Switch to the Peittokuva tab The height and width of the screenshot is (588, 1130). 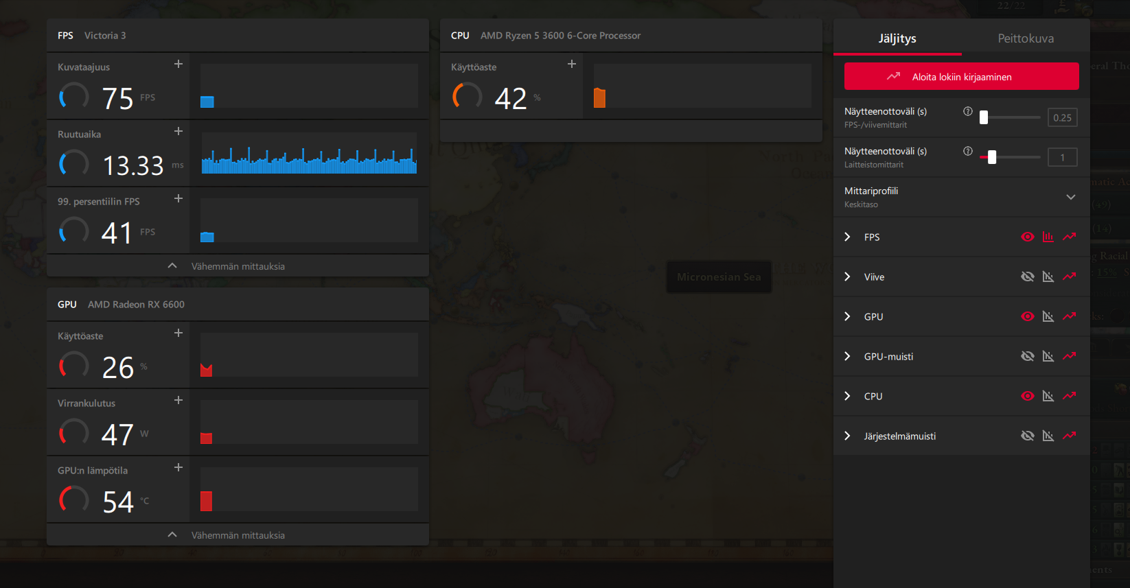point(1026,38)
